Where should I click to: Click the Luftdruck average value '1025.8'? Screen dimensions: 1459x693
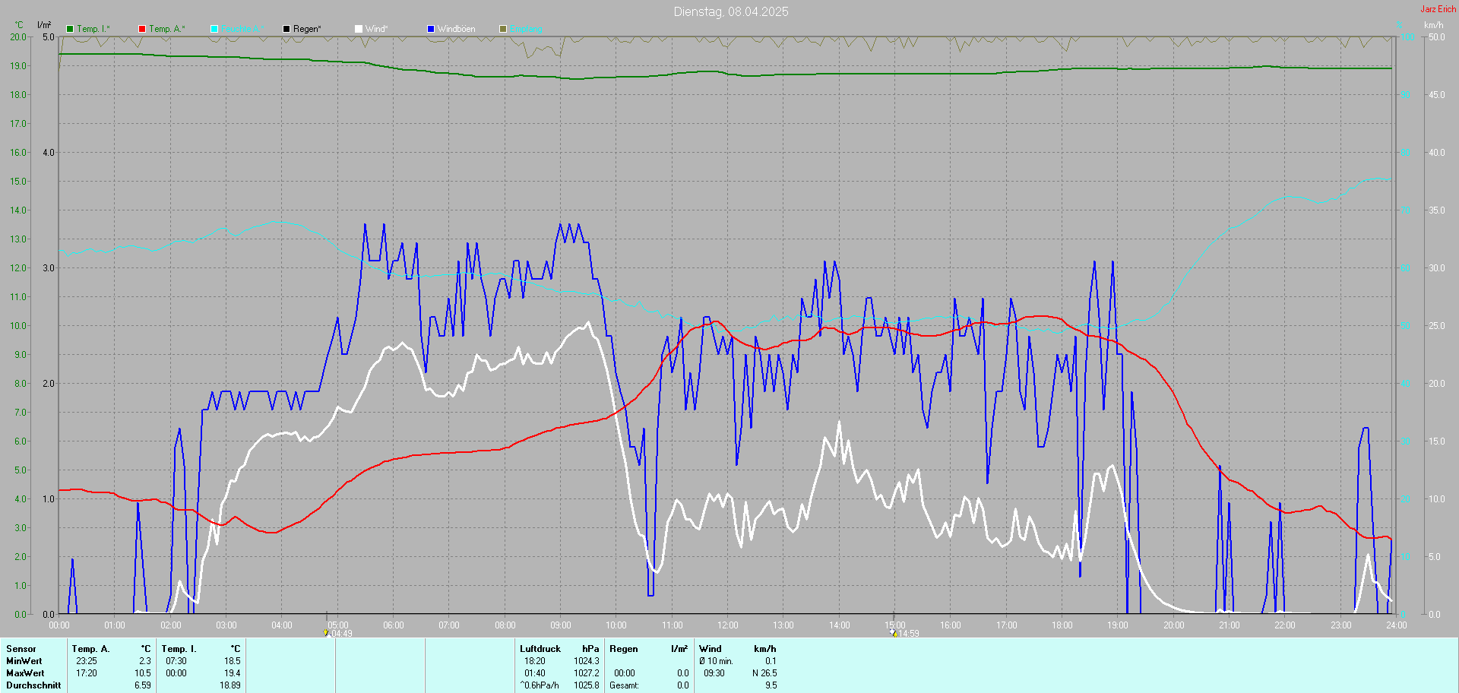tap(587, 685)
